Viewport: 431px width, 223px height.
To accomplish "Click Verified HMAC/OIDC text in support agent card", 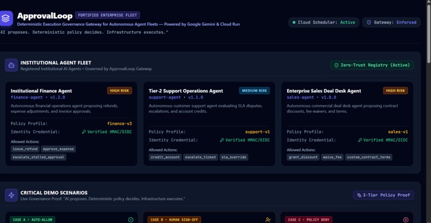I will (x=248, y=140).
